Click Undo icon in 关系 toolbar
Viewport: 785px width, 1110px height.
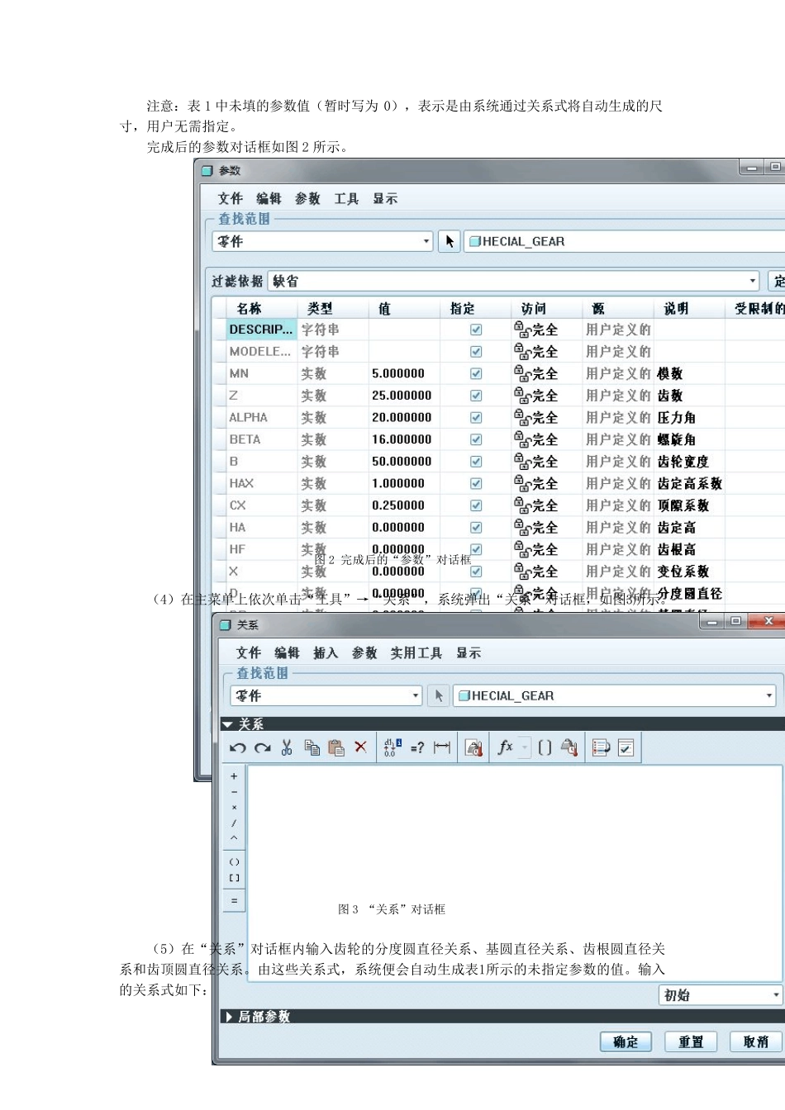[x=238, y=748]
